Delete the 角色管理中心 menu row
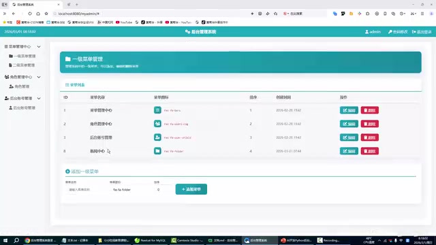The height and width of the screenshot is (245, 436). pos(369,124)
